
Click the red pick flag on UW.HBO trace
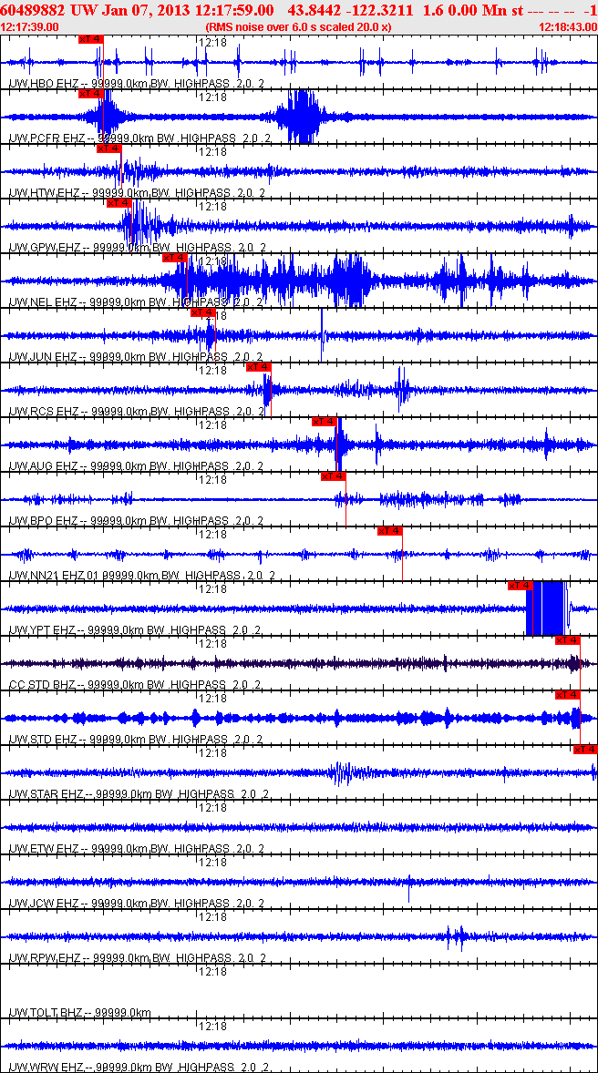[91, 39]
